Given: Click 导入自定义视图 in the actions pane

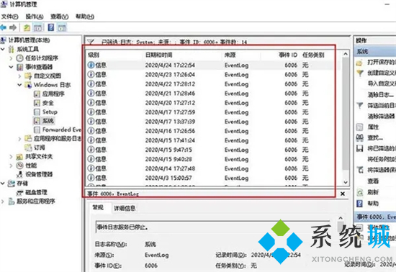Looking at the screenshot, I should (x=382, y=83).
